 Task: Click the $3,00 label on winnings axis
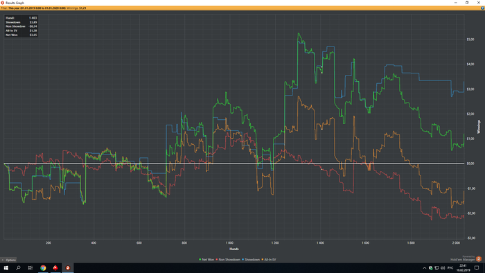pos(470,89)
